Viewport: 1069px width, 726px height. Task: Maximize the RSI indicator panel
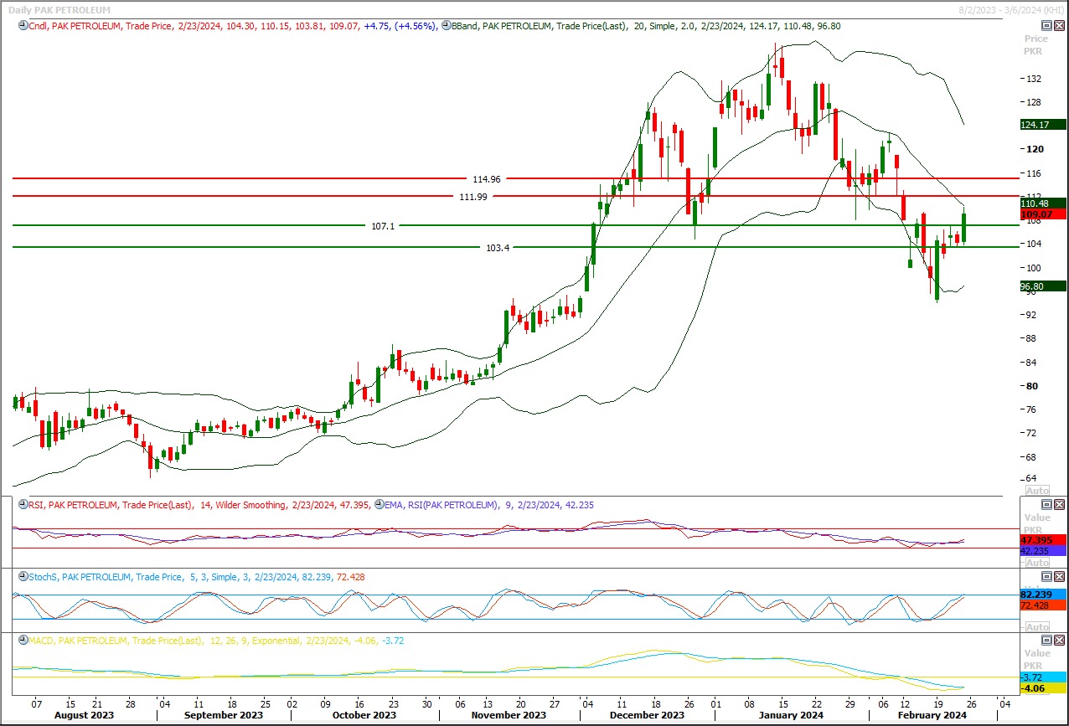pyautogui.click(x=1046, y=504)
